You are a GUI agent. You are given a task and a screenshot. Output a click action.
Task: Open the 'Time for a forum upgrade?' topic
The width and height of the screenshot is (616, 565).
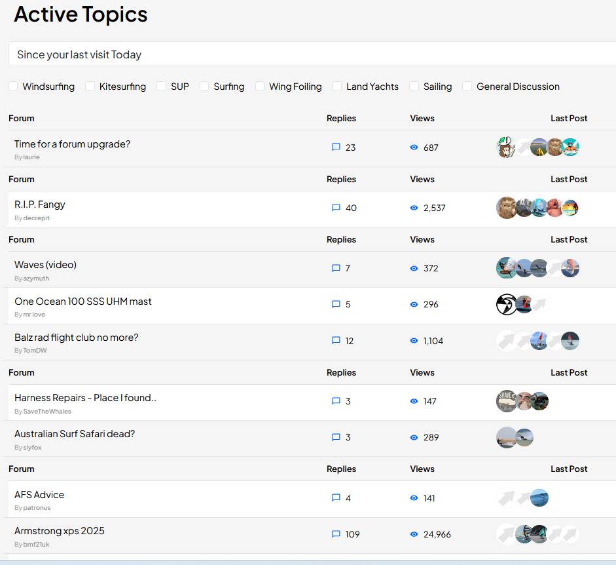[x=72, y=144]
